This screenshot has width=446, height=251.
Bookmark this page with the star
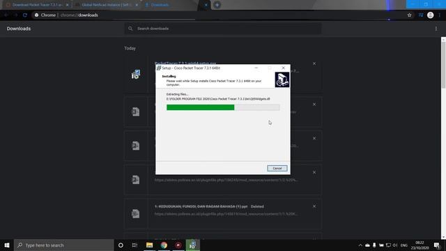coord(409,15)
